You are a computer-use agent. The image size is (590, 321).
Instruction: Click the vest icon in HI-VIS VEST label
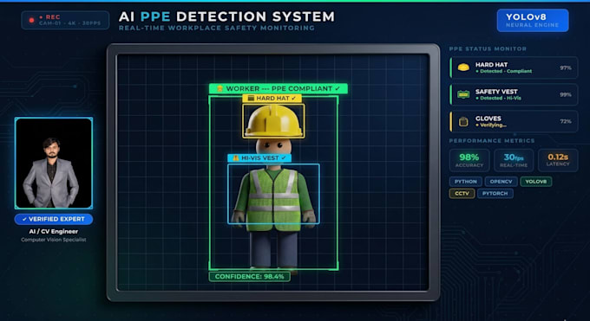click(x=236, y=158)
